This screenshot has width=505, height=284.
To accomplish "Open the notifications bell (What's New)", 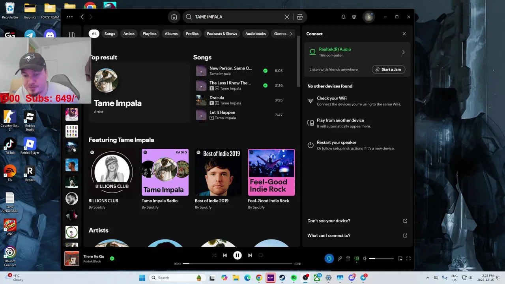I will coord(343,17).
